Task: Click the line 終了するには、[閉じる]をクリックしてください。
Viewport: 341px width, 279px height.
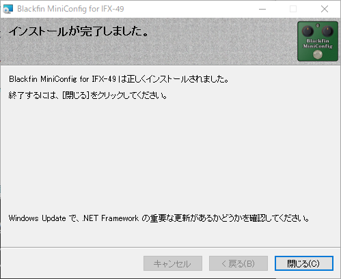Action: point(87,96)
